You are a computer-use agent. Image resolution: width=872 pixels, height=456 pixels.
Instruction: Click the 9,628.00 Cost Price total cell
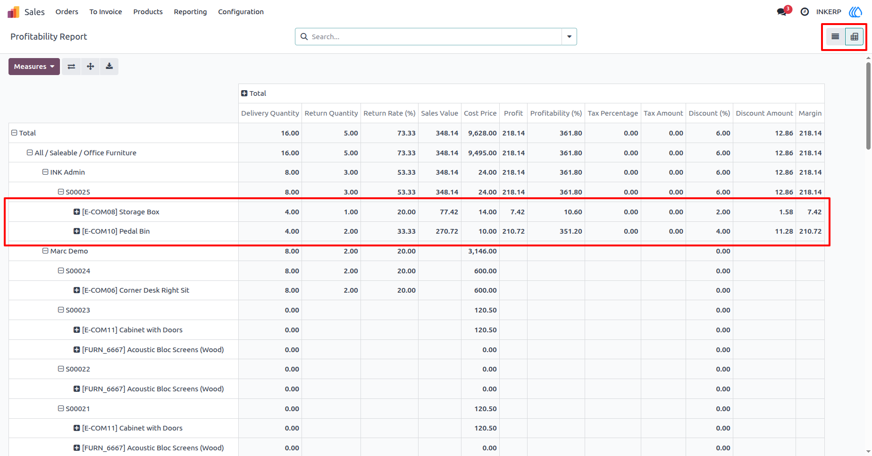480,133
